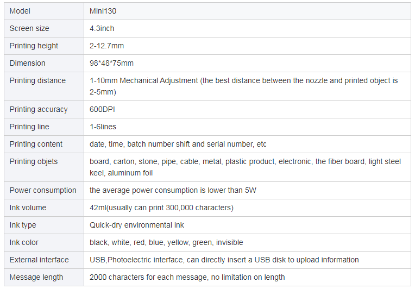Image resolution: width=415 pixels, height=289 pixels.
Task: Click the Power consumption label
Action: (43, 190)
